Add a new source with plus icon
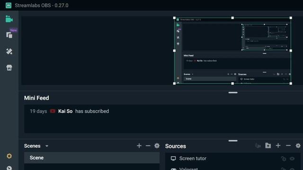The image size is (303, 170). click(x=278, y=145)
